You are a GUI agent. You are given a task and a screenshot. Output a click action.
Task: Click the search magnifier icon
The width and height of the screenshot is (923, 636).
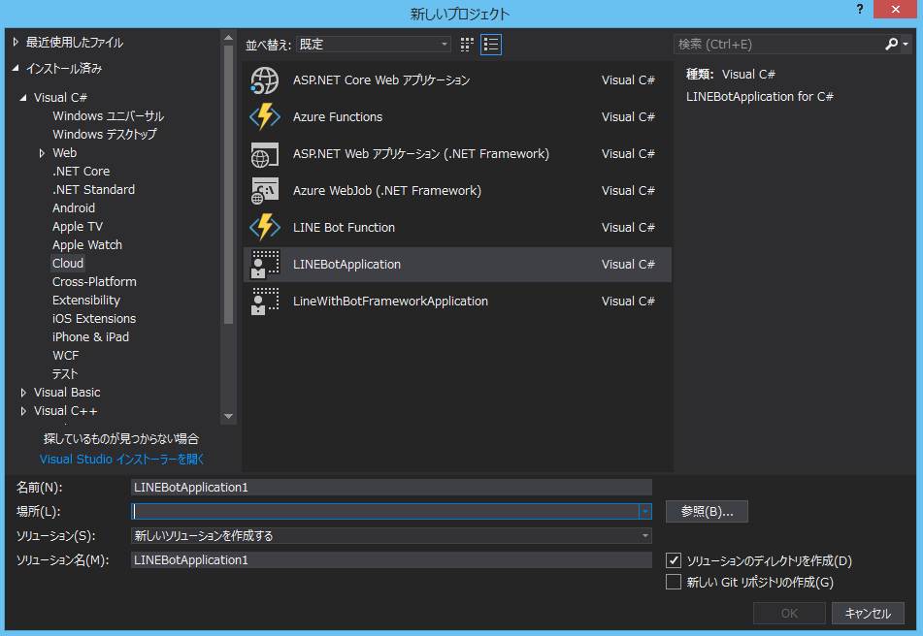pyautogui.click(x=891, y=44)
